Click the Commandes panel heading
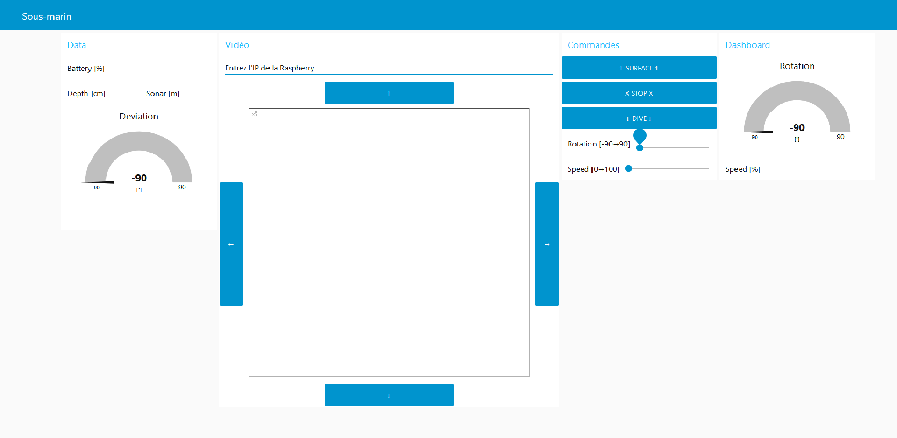897x438 pixels. click(x=593, y=45)
